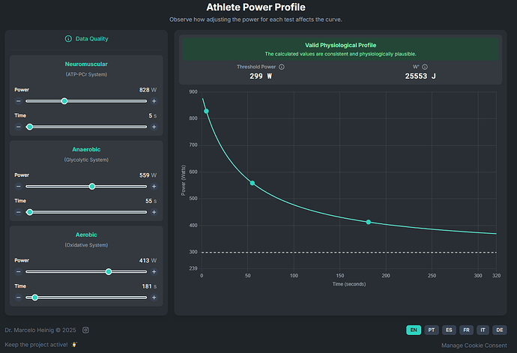Click the Anaerobic power slider handle
This screenshot has height=353, width=517.
point(92,186)
